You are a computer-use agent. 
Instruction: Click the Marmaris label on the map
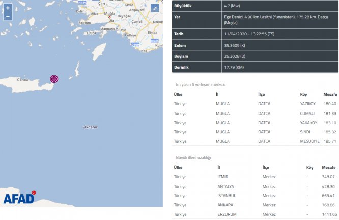107,29
